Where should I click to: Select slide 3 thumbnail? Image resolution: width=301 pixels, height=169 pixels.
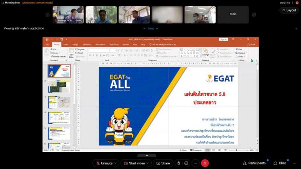click(59, 102)
